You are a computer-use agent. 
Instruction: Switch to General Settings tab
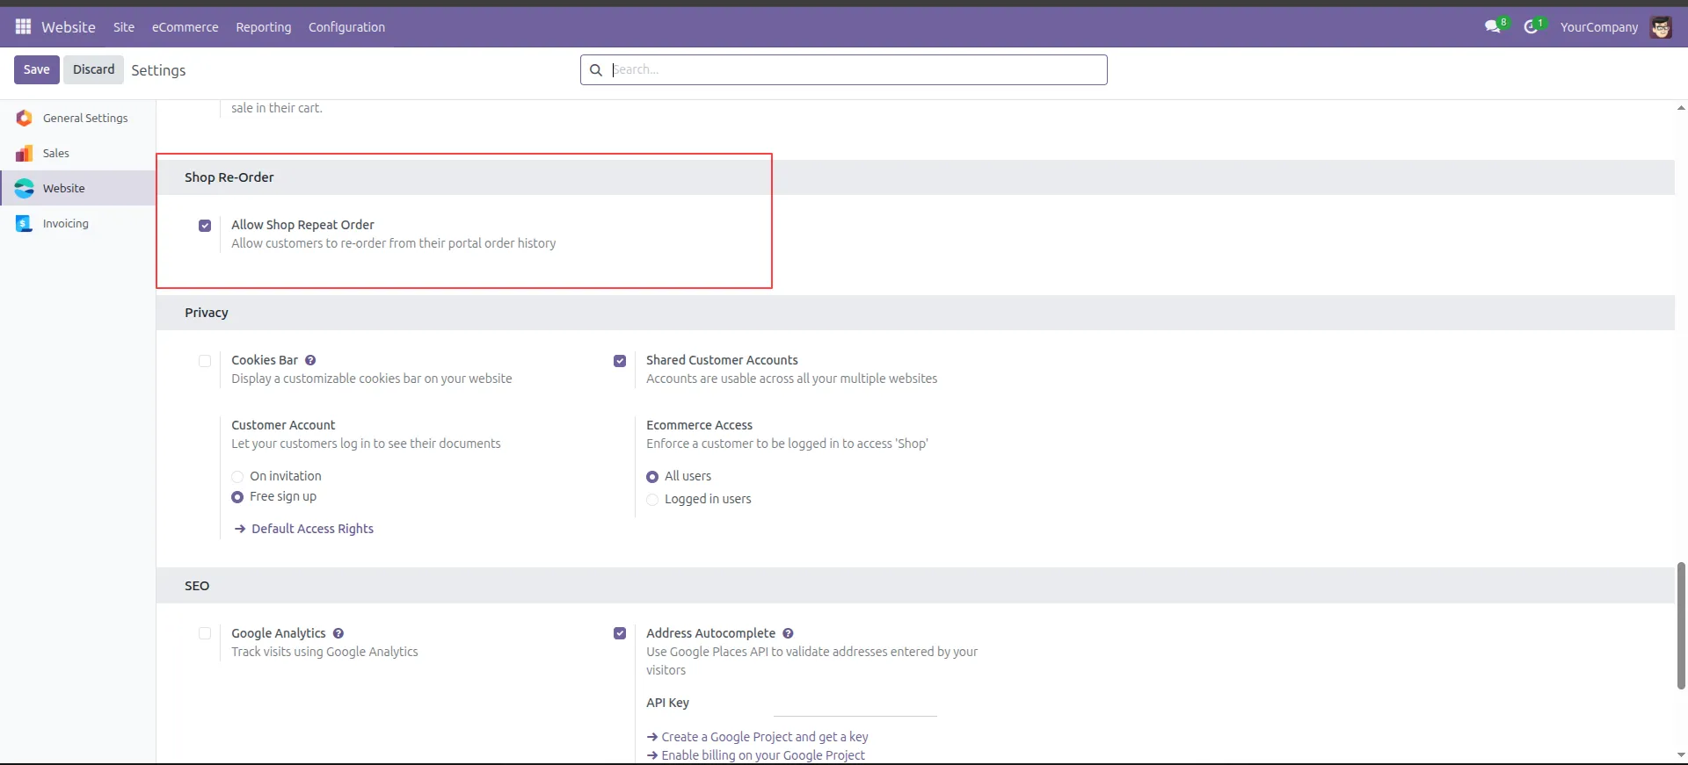coord(84,118)
